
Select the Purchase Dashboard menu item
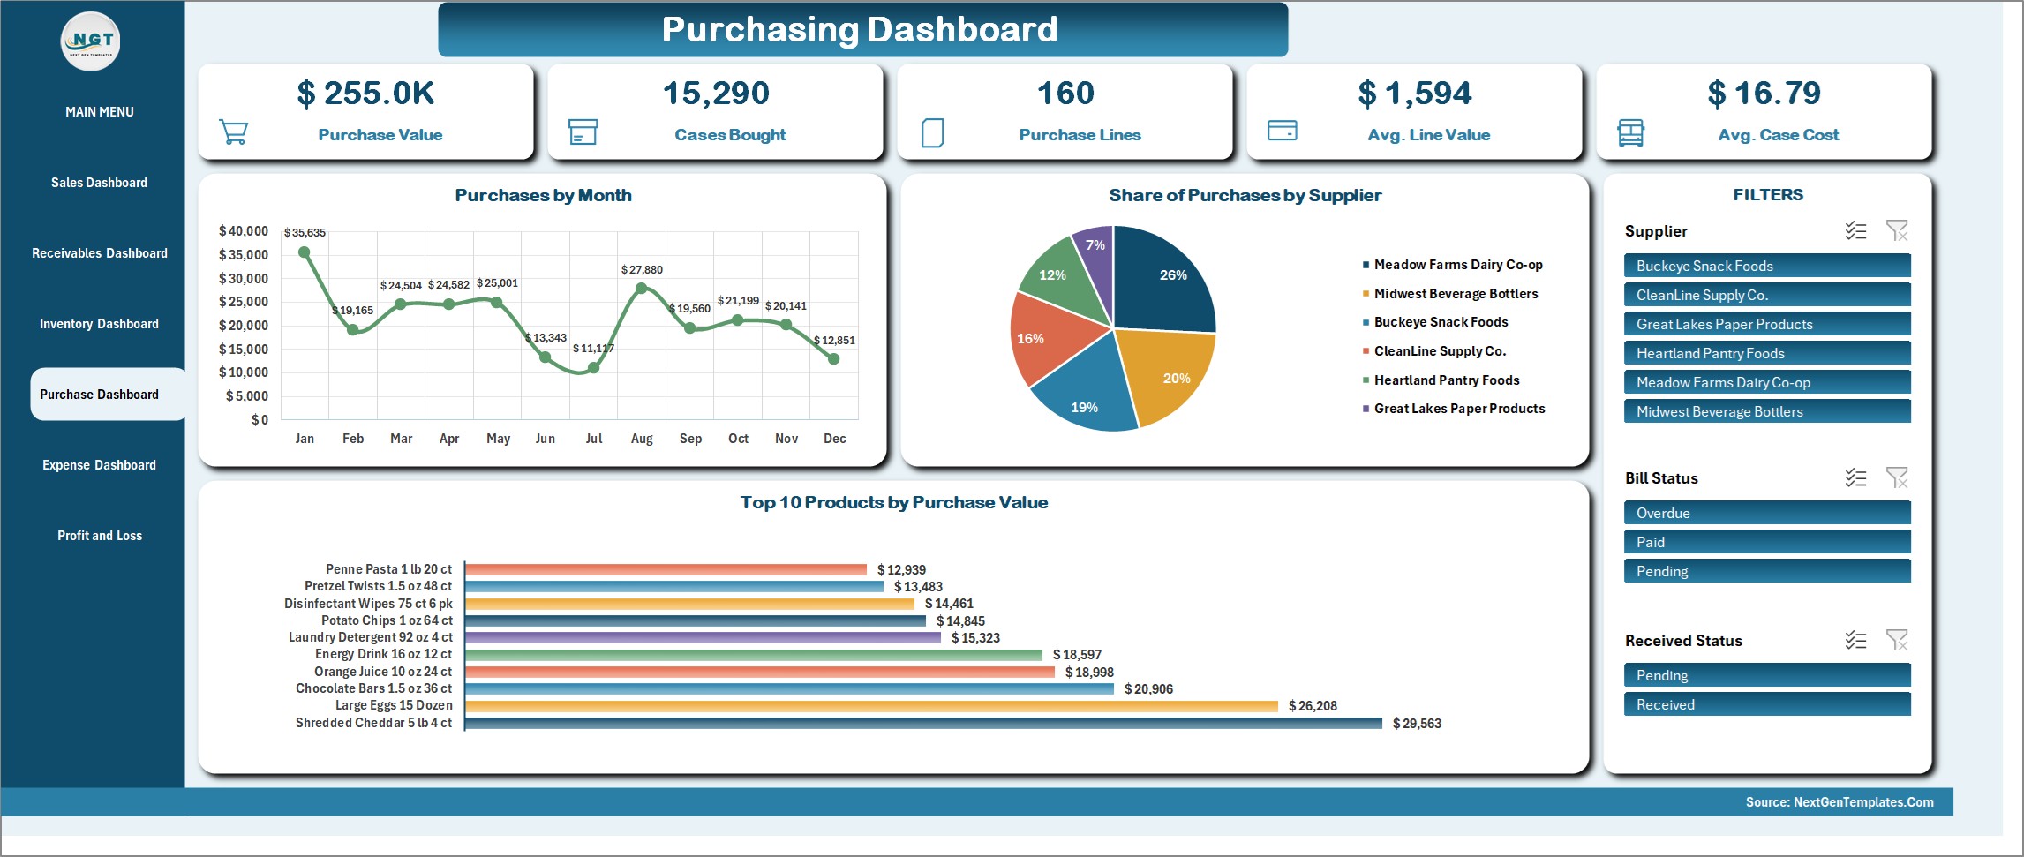108,395
